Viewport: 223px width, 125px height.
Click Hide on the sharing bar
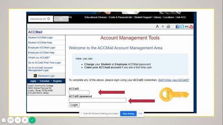tap(140, 114)
